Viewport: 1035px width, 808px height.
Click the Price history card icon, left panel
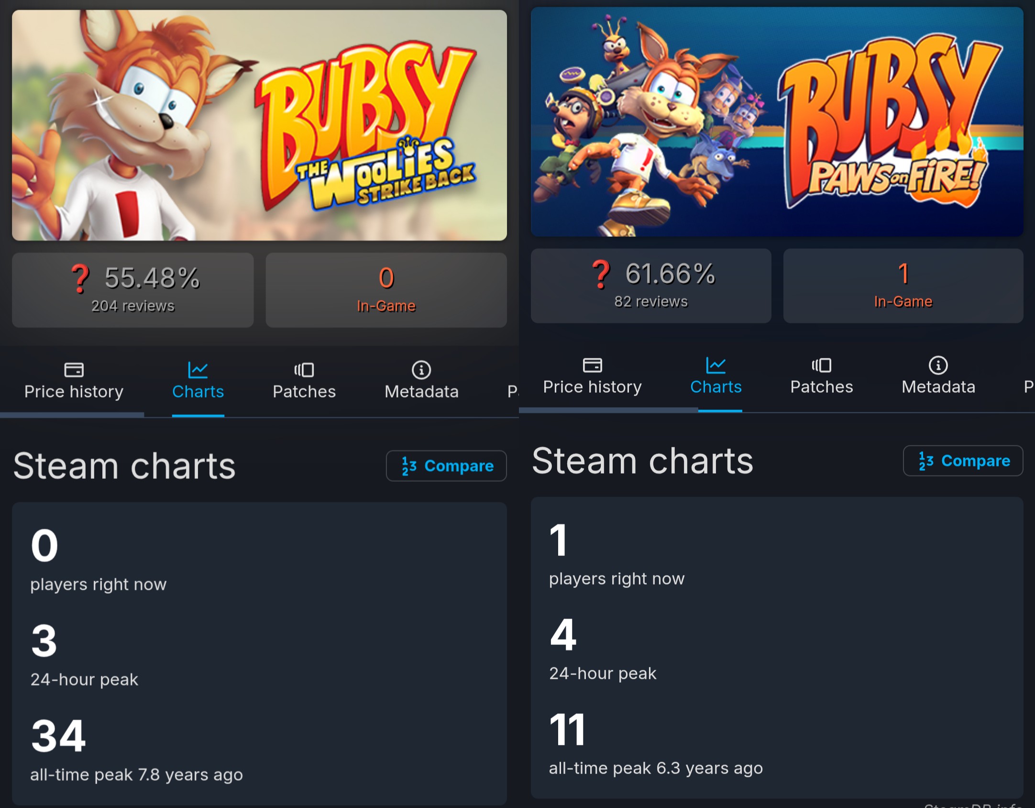tap(74, 369)
